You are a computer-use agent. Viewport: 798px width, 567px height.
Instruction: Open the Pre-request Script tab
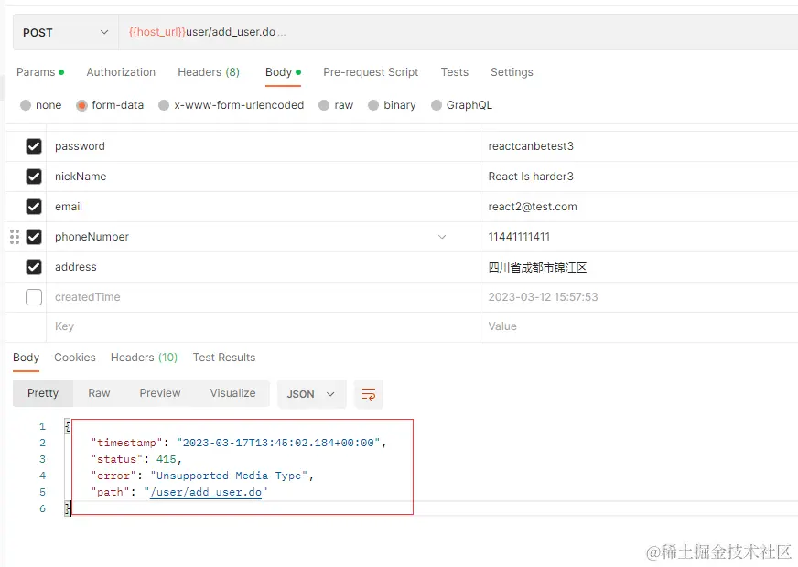(x=371, y=72)
